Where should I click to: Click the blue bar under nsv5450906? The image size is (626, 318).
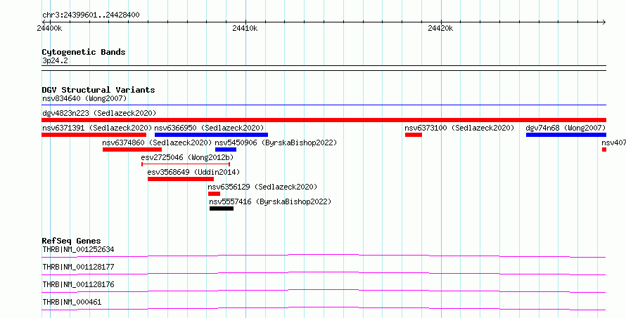click(x=226, y=150)
